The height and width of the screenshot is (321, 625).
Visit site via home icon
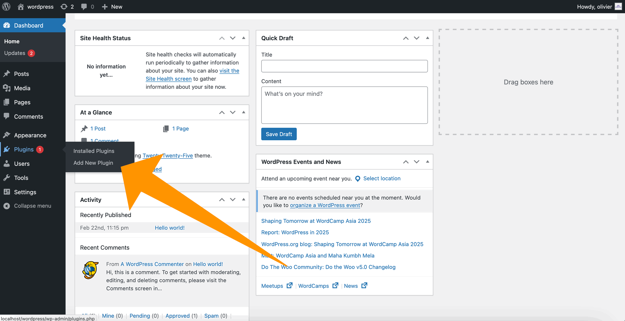[x=21, y=7]
